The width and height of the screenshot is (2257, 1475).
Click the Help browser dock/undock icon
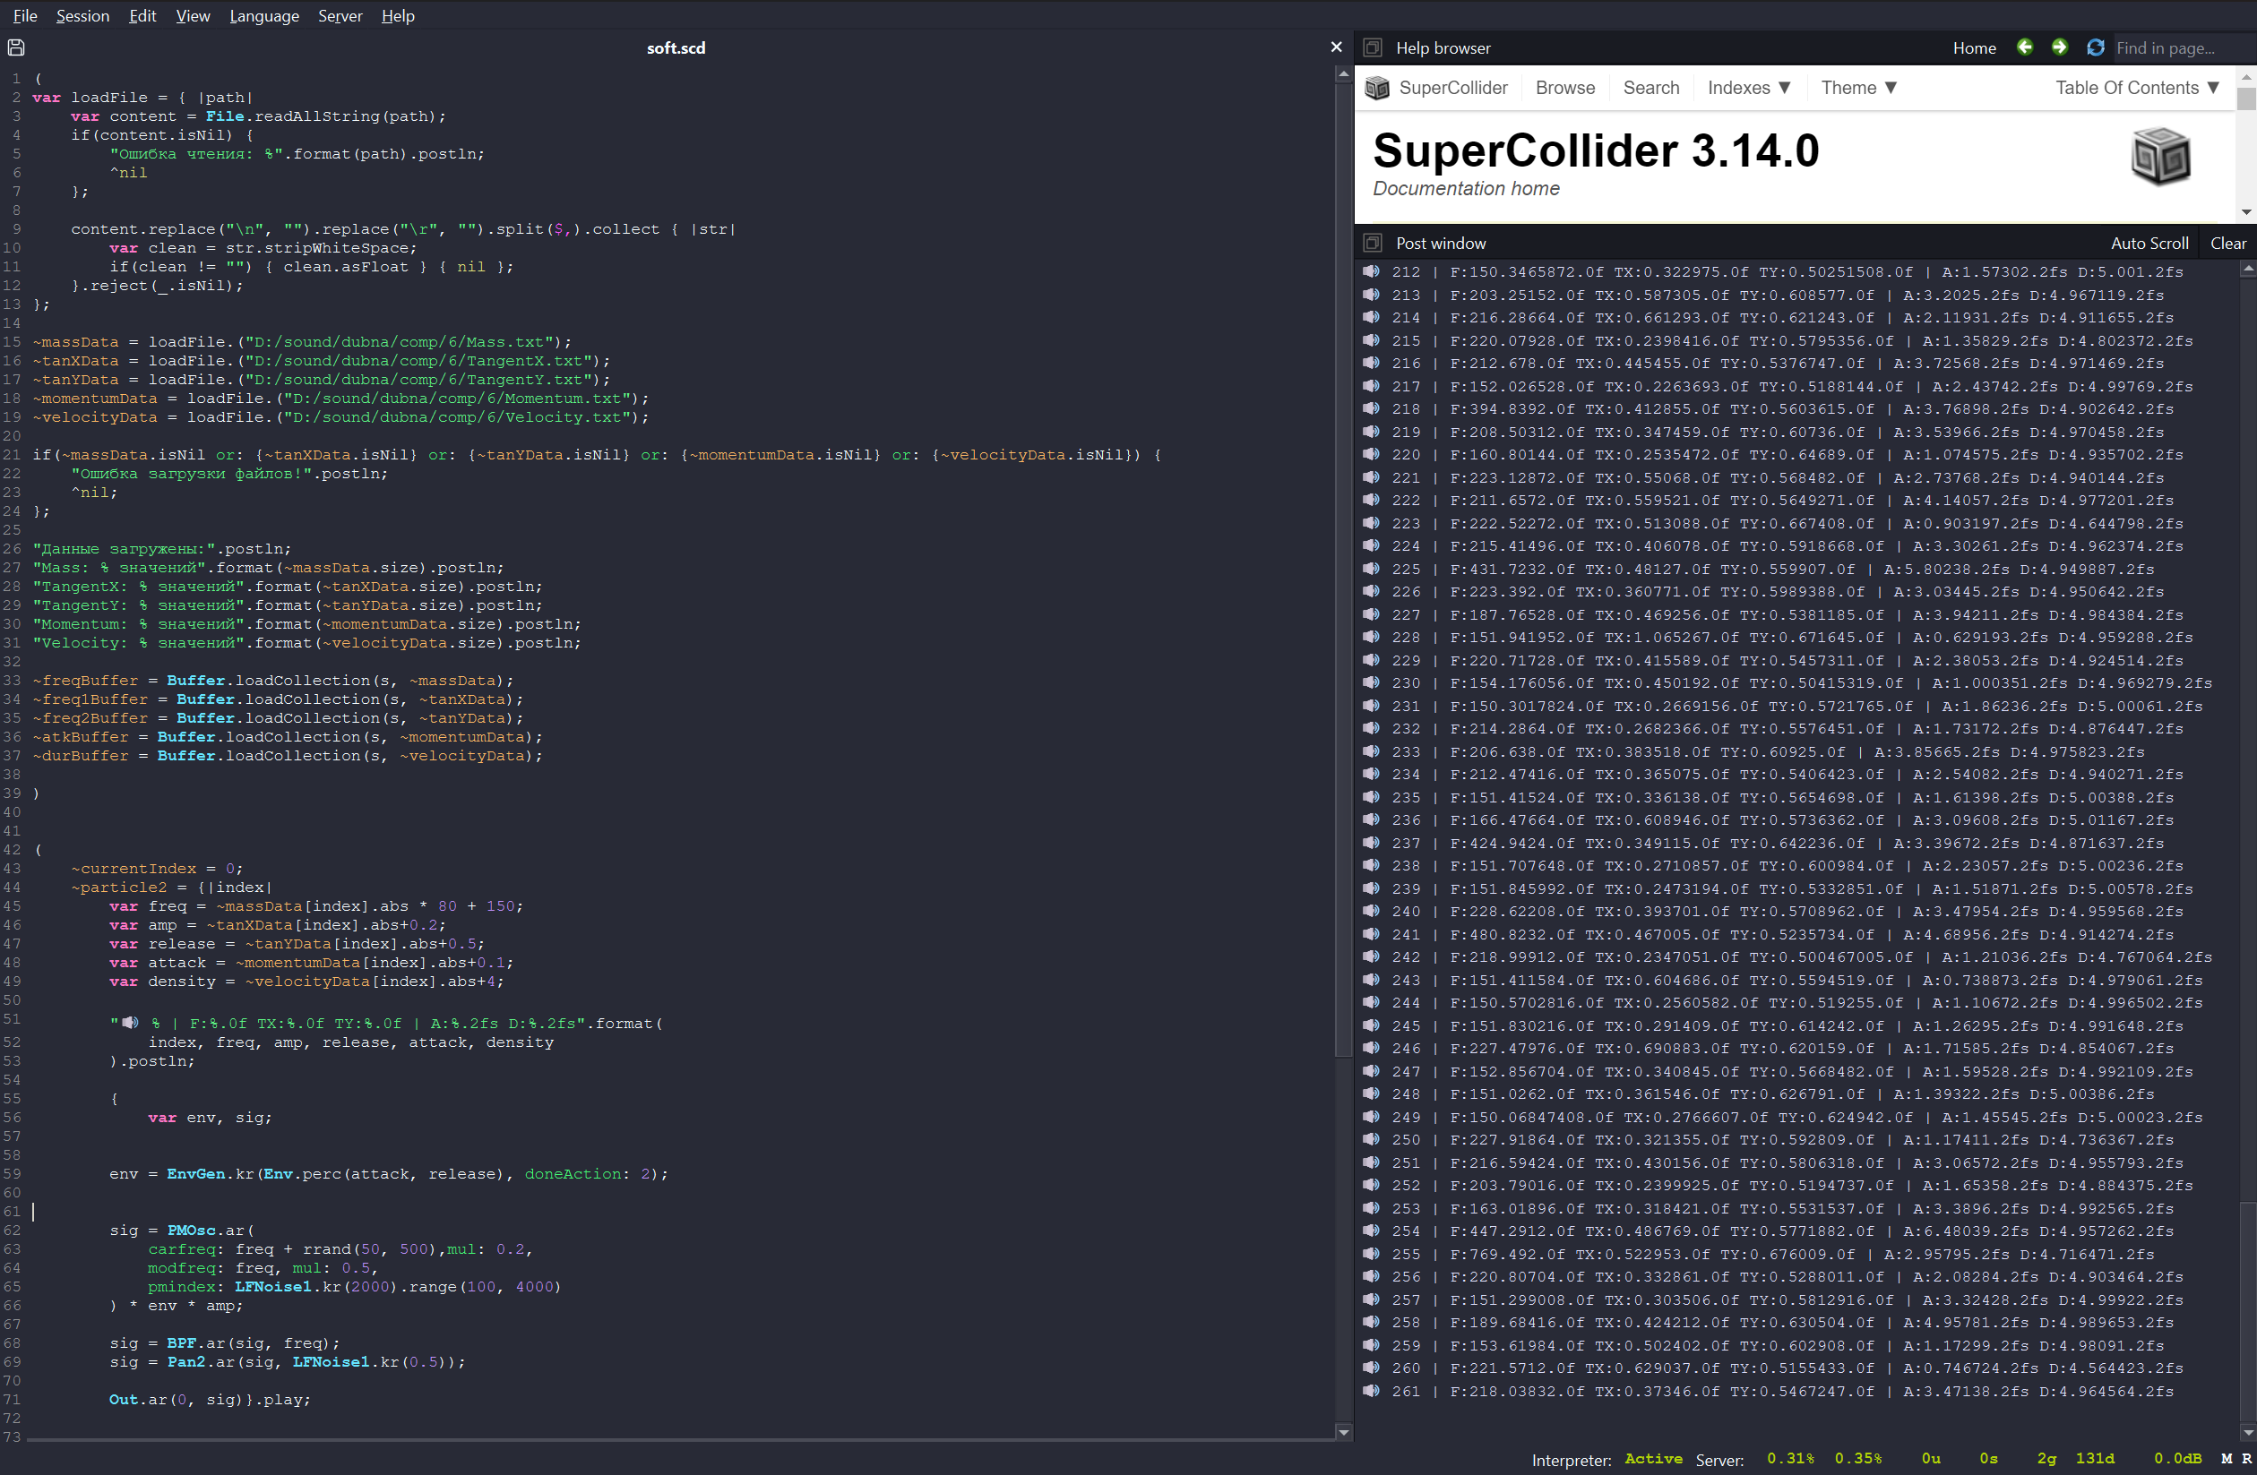click(x=1373, y=47)
